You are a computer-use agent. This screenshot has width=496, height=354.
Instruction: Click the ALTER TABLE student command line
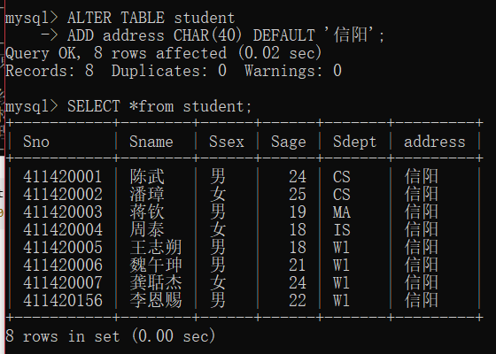[120, 18]
